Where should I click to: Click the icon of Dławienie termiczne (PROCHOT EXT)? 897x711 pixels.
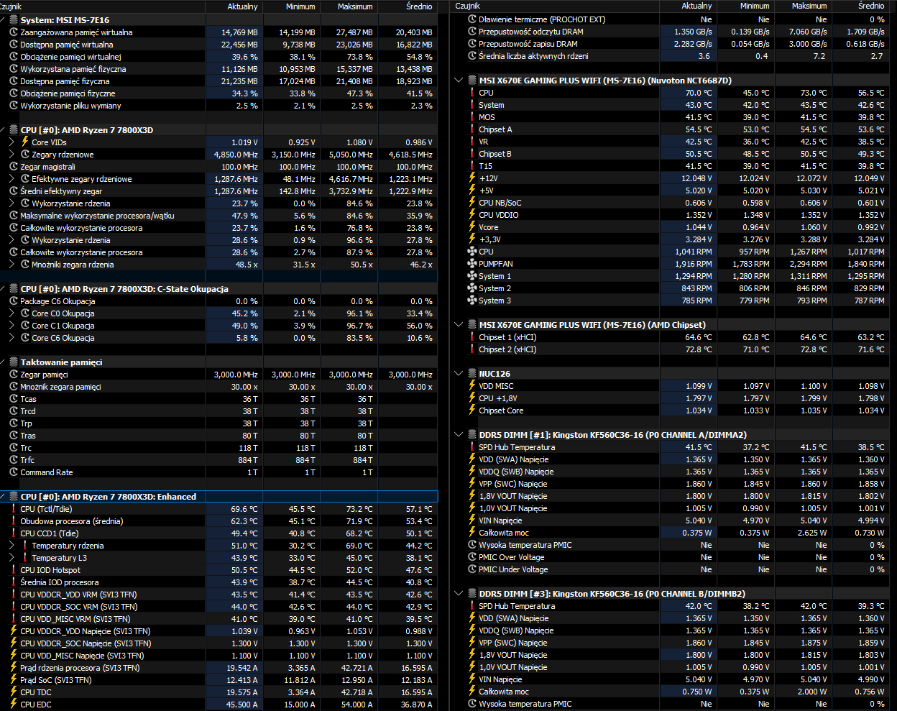coord(472,19)
